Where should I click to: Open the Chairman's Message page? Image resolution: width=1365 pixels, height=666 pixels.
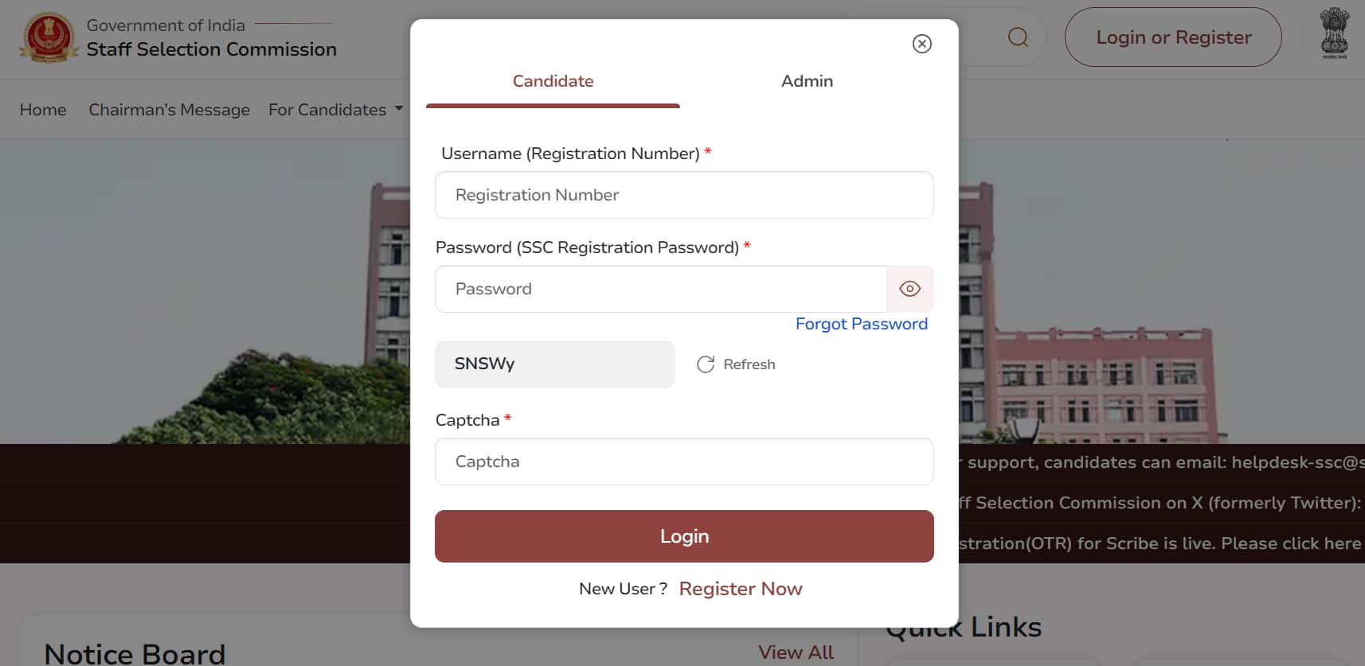click(x=169, y=109)
